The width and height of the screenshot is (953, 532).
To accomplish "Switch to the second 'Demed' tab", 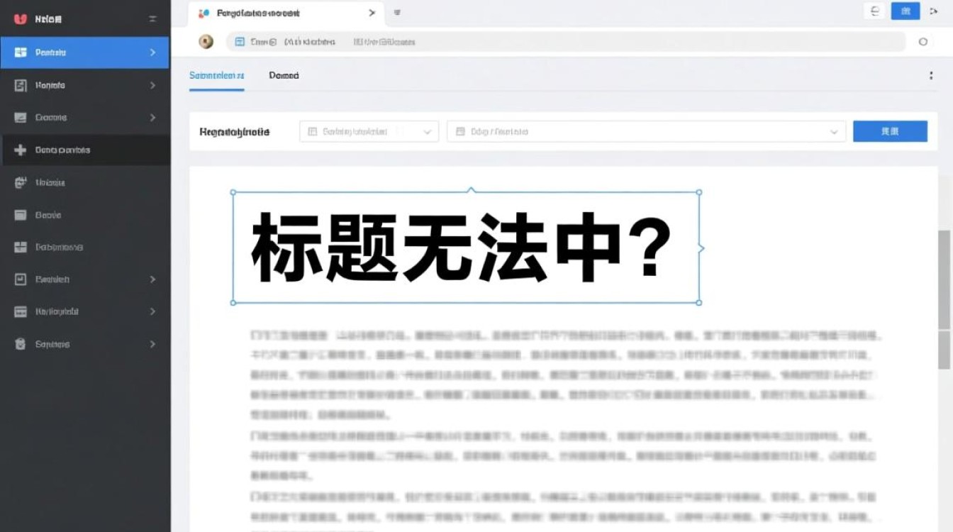I will pos(284,75).
